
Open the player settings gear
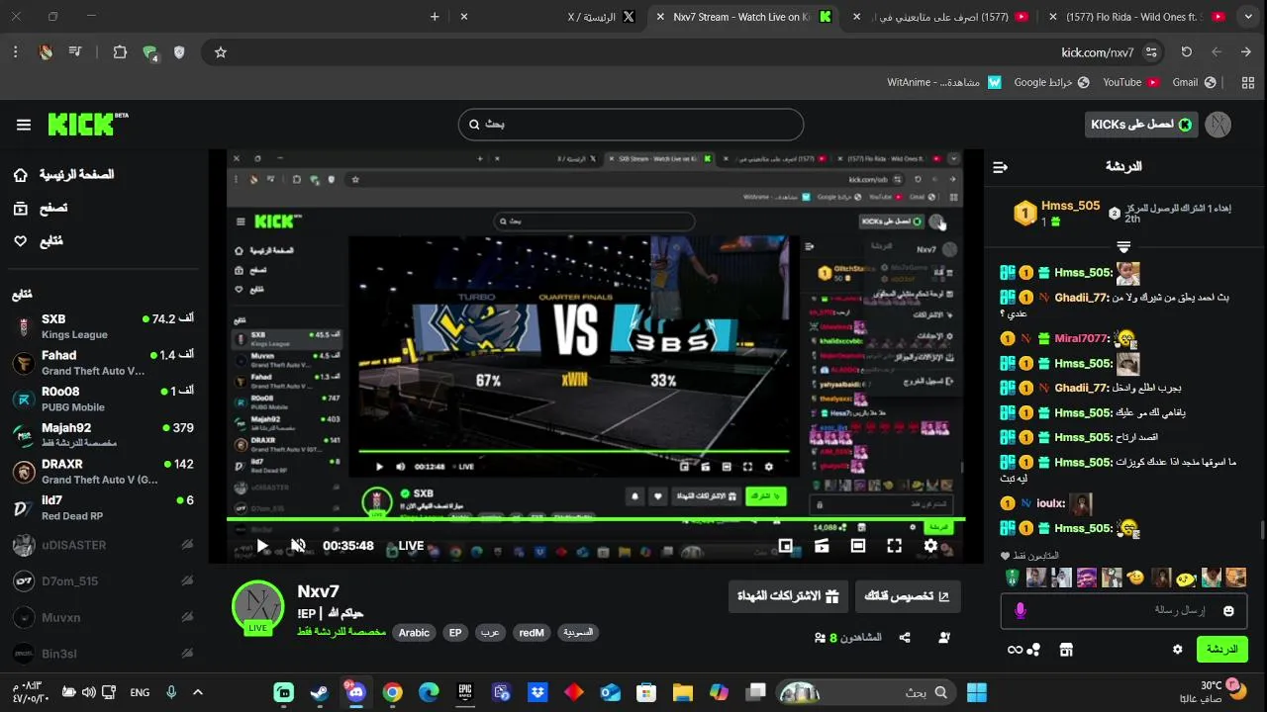click(930, 546)
